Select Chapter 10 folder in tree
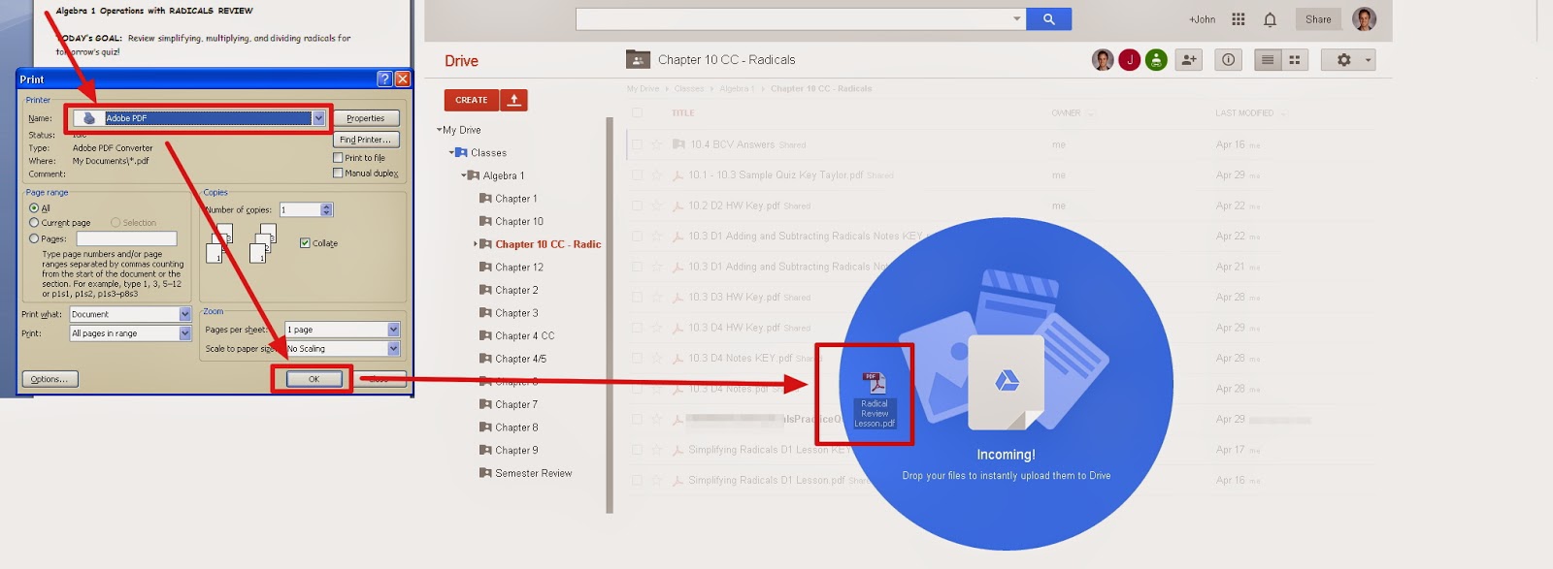The image size is (1553, 569). click(519, 221)
